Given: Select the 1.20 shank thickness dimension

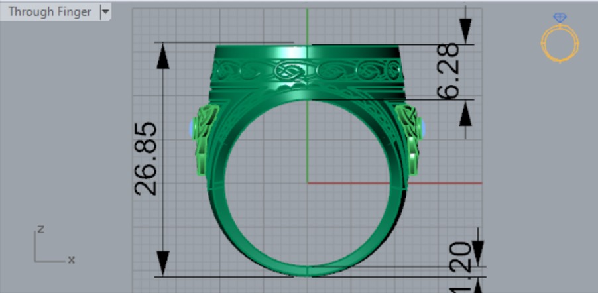Looking at the screenshot, I should coord(461,267).
